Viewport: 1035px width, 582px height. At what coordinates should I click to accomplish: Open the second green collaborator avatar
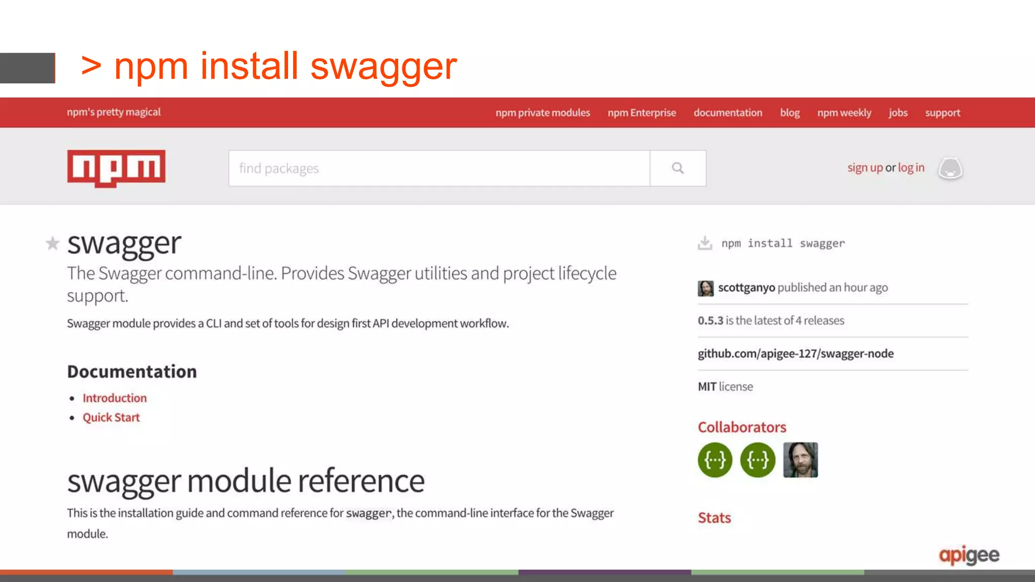[758, 460]
